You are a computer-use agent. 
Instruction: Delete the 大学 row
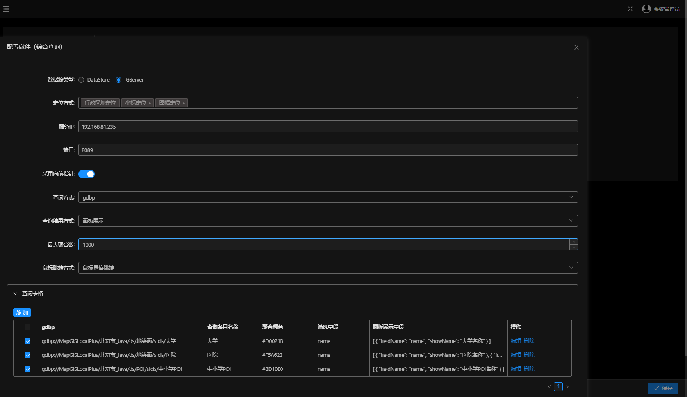tap(529, 341)
